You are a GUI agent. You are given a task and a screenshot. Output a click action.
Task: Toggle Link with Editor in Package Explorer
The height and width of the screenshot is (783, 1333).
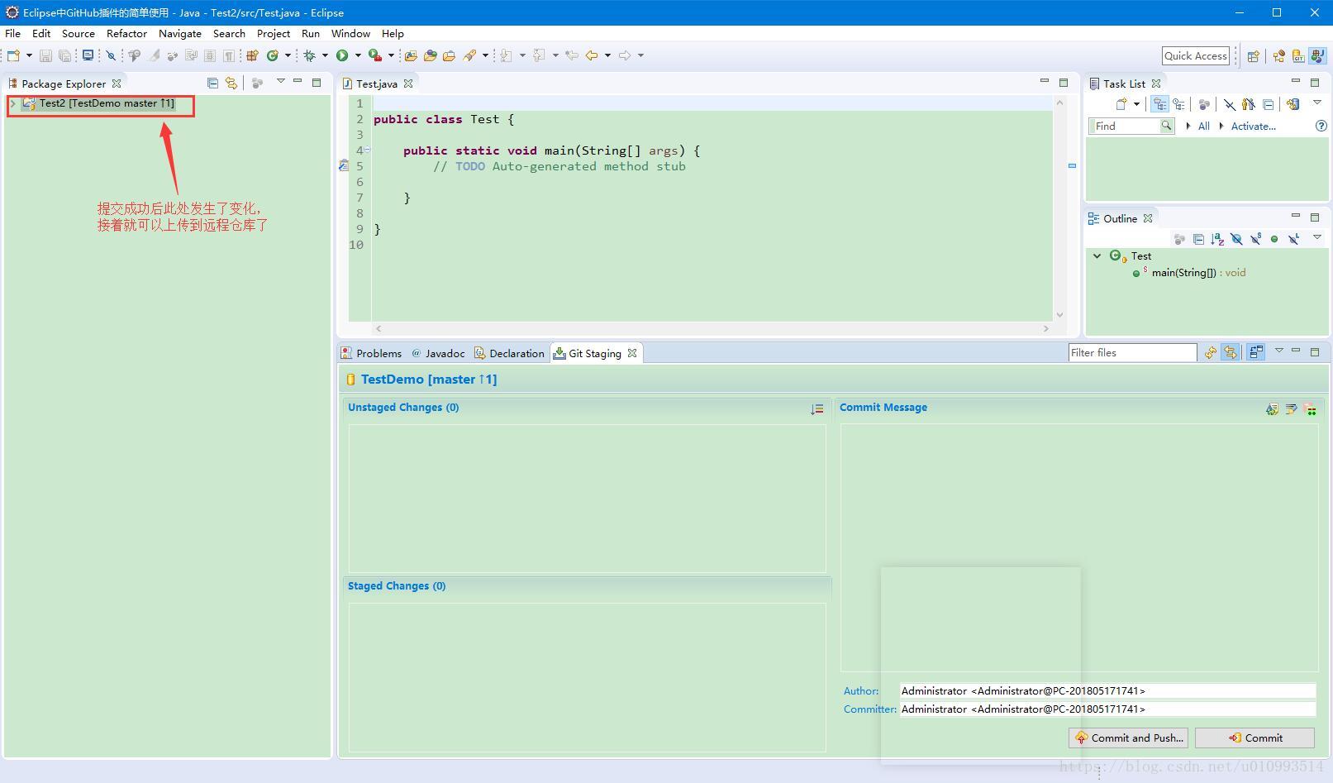coord(231,83)
